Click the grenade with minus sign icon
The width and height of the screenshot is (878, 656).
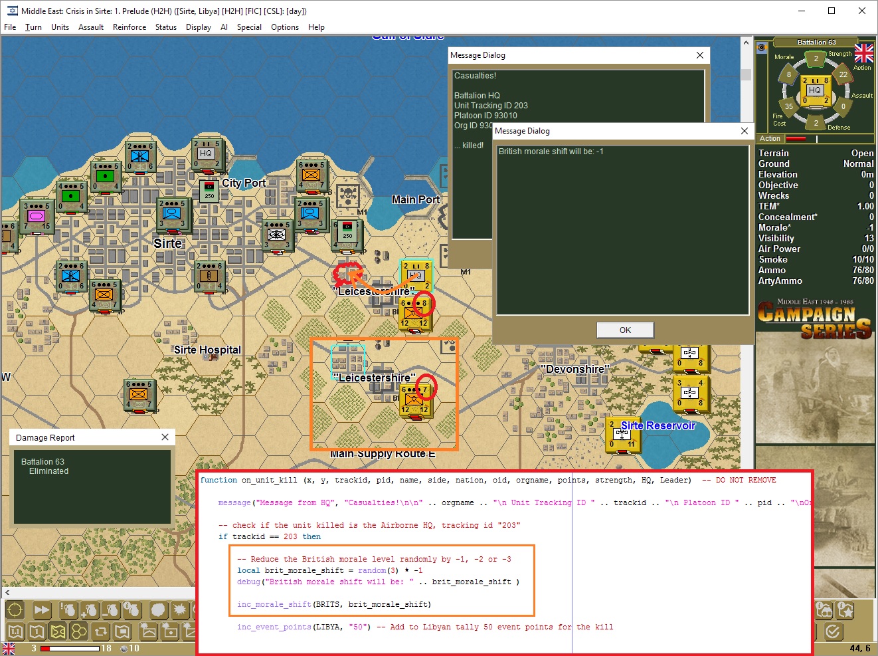tap(111, 609)
